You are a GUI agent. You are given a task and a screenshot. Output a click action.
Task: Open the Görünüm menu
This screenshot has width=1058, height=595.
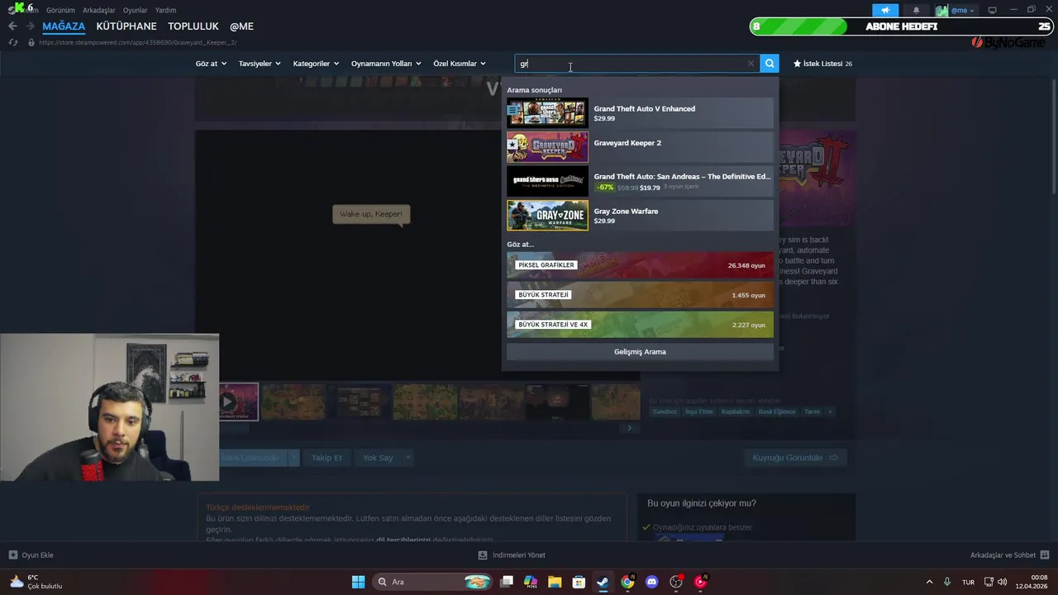pos(60,10)
